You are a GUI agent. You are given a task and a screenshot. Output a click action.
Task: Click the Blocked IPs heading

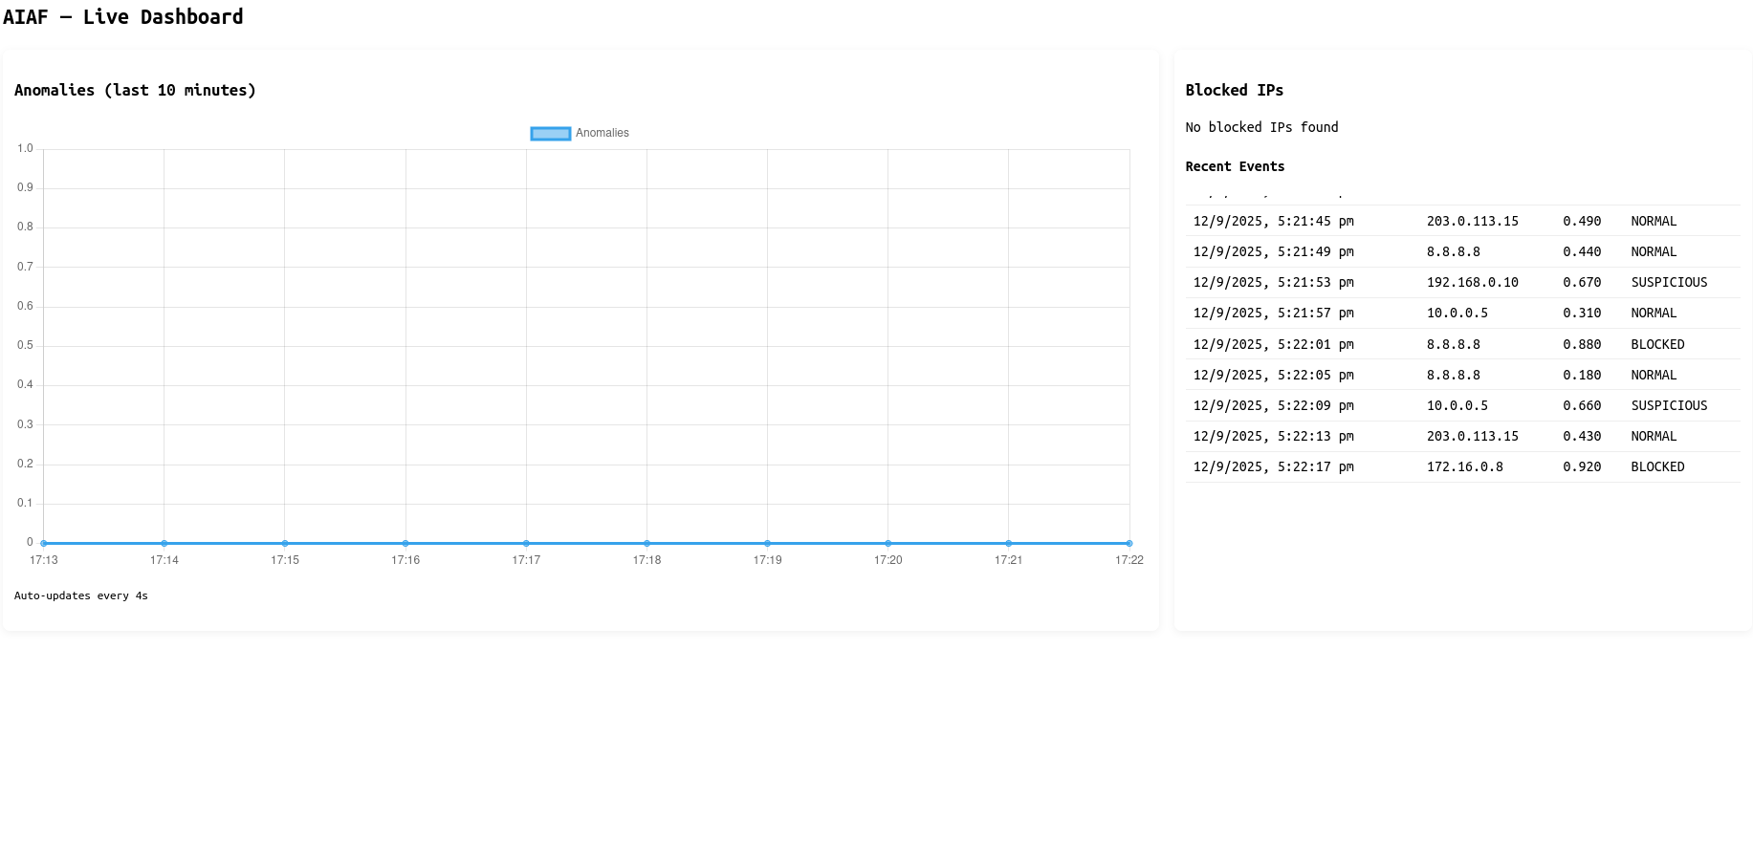(x=1234, y=91)
